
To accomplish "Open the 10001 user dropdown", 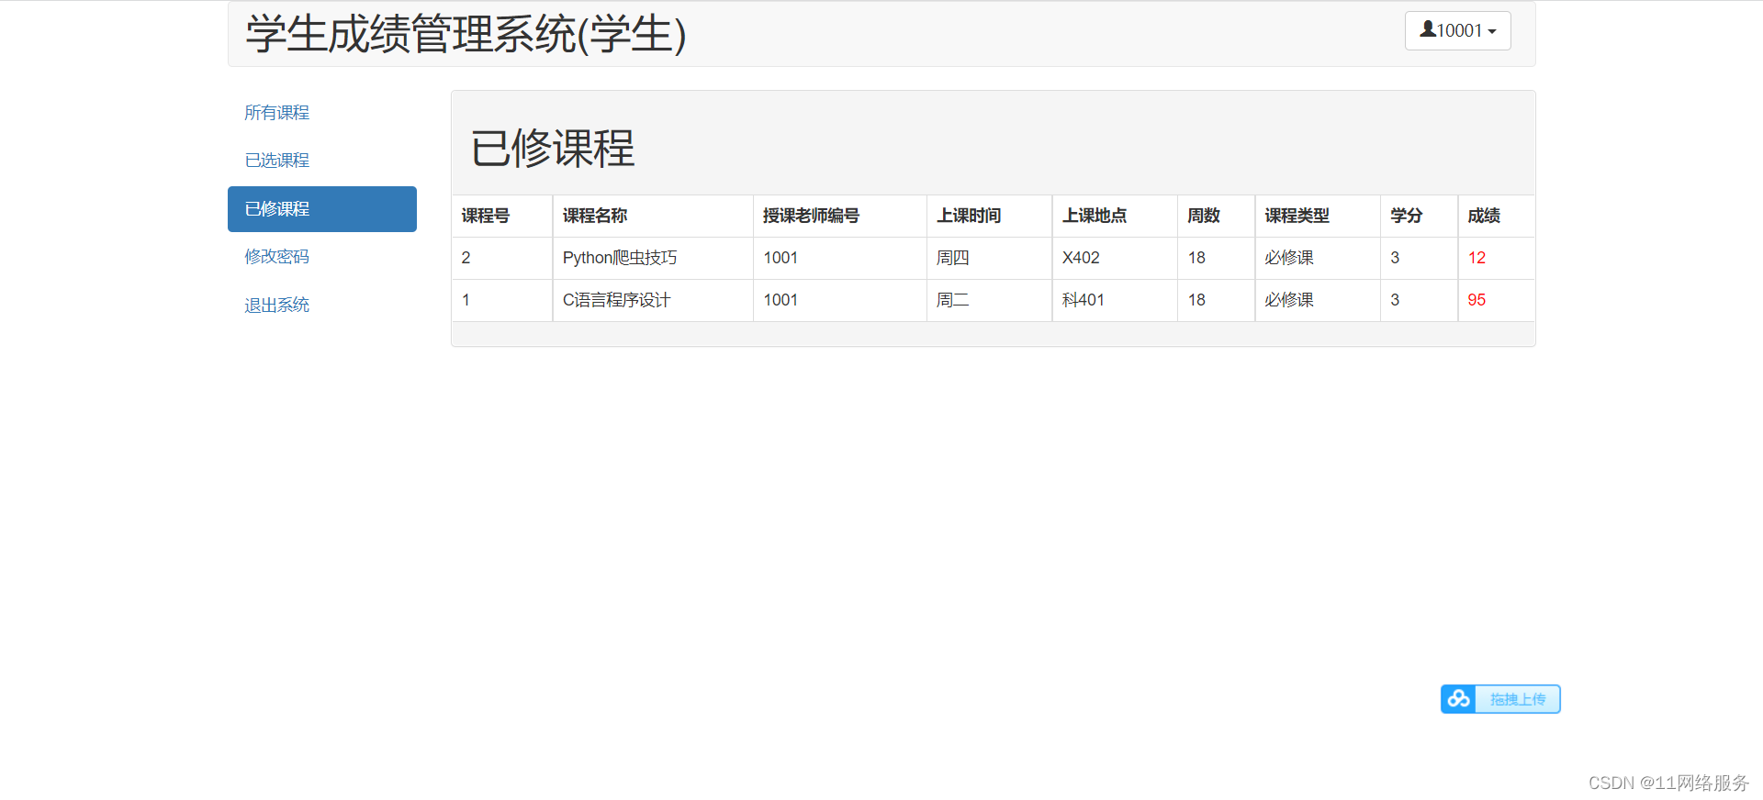I will pos(1457,30).
